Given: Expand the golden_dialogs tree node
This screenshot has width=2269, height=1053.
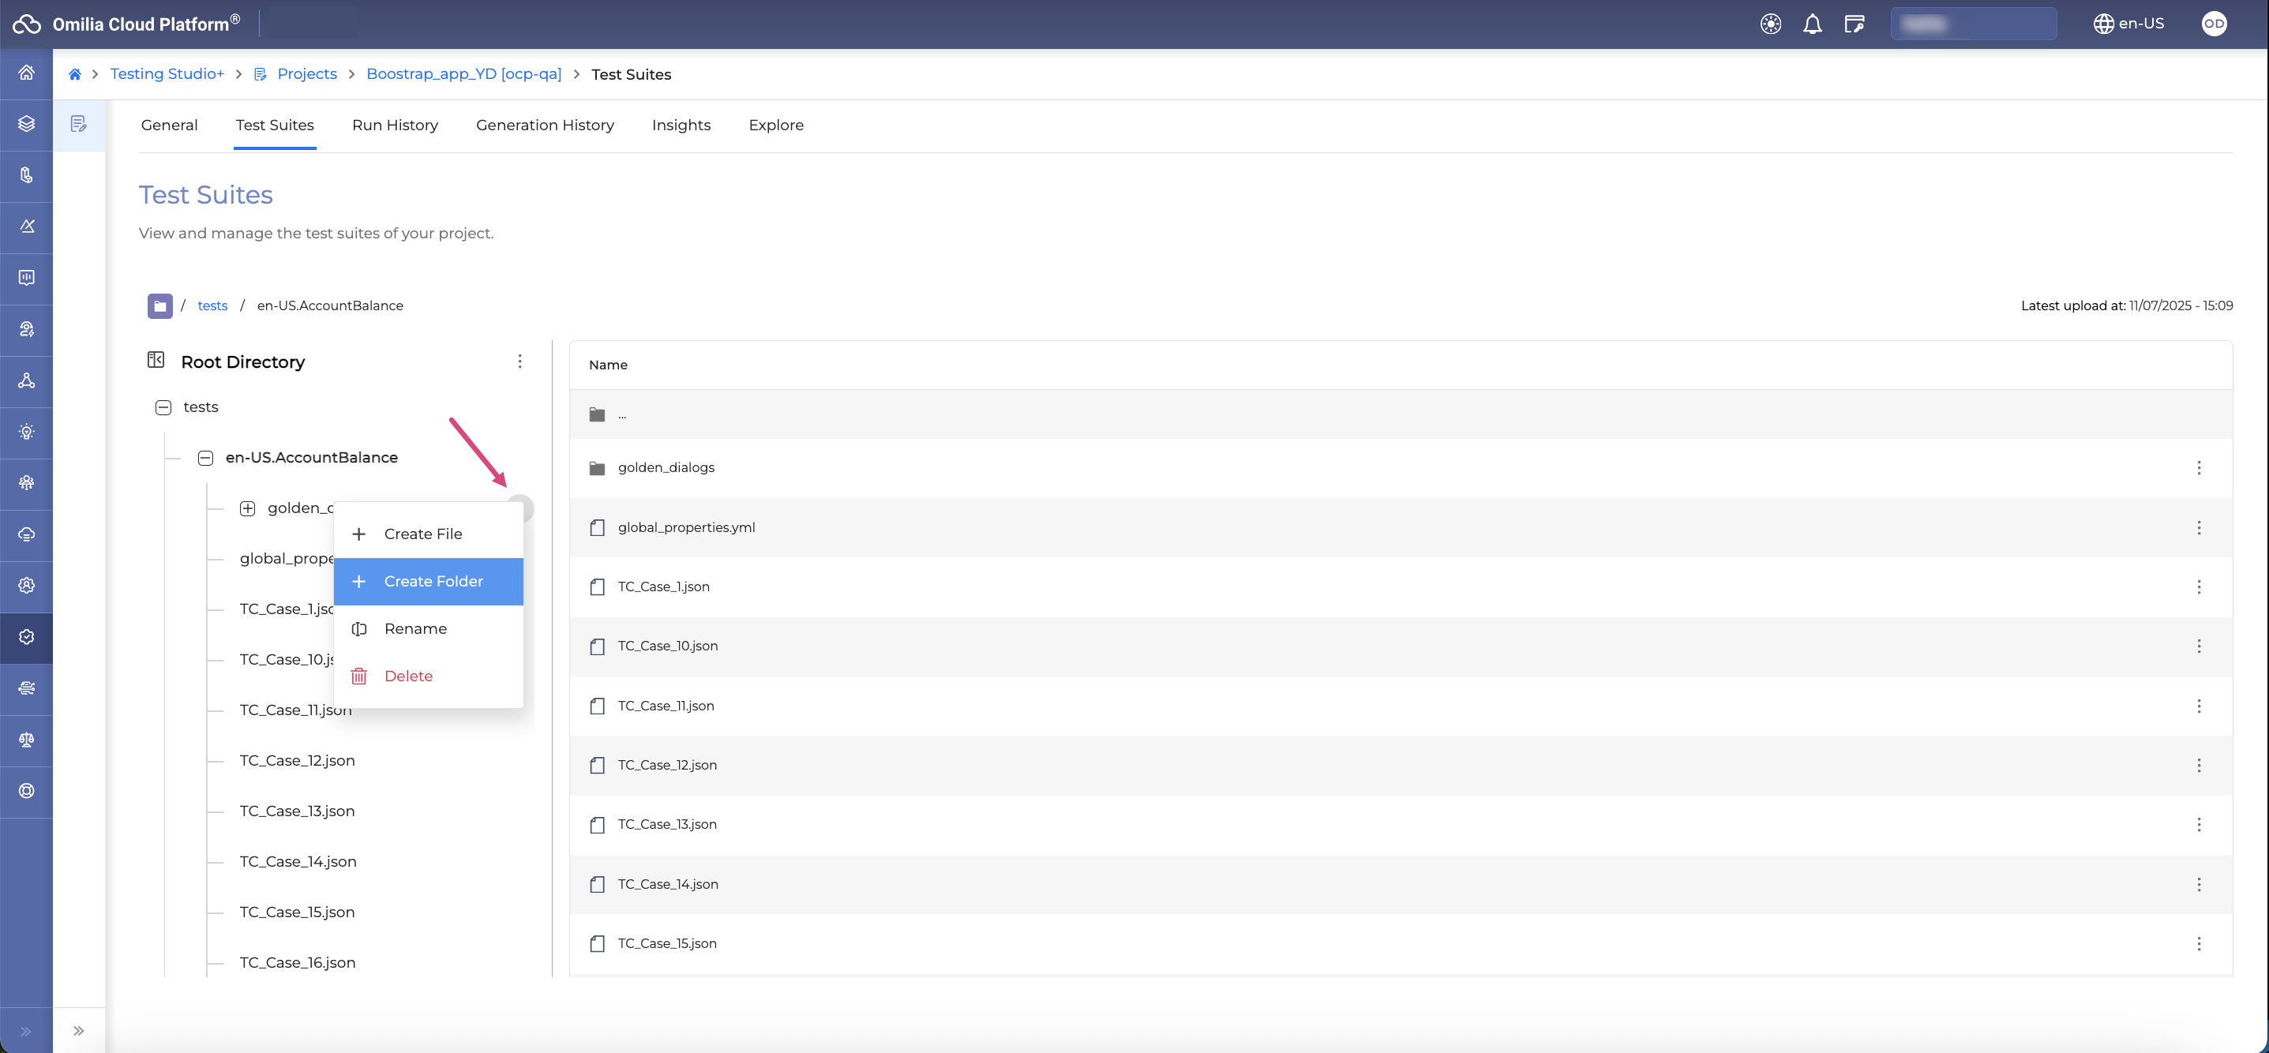Looking at the screenshot, I should [x=248, y=508].
